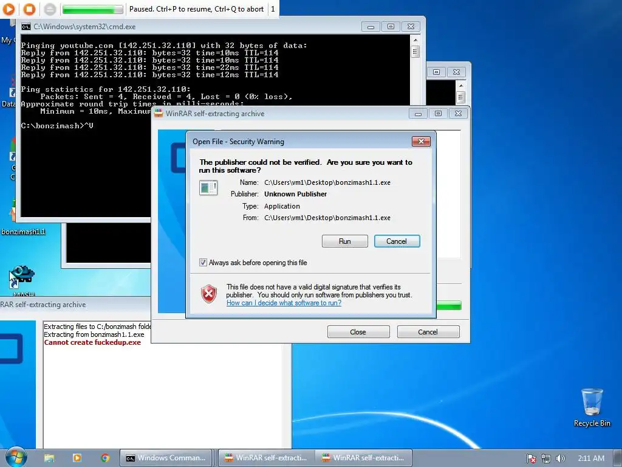The width and height of the screenshot is (622, 467).
Task: Click the green recorder progress bar
Action: [93, 9]
